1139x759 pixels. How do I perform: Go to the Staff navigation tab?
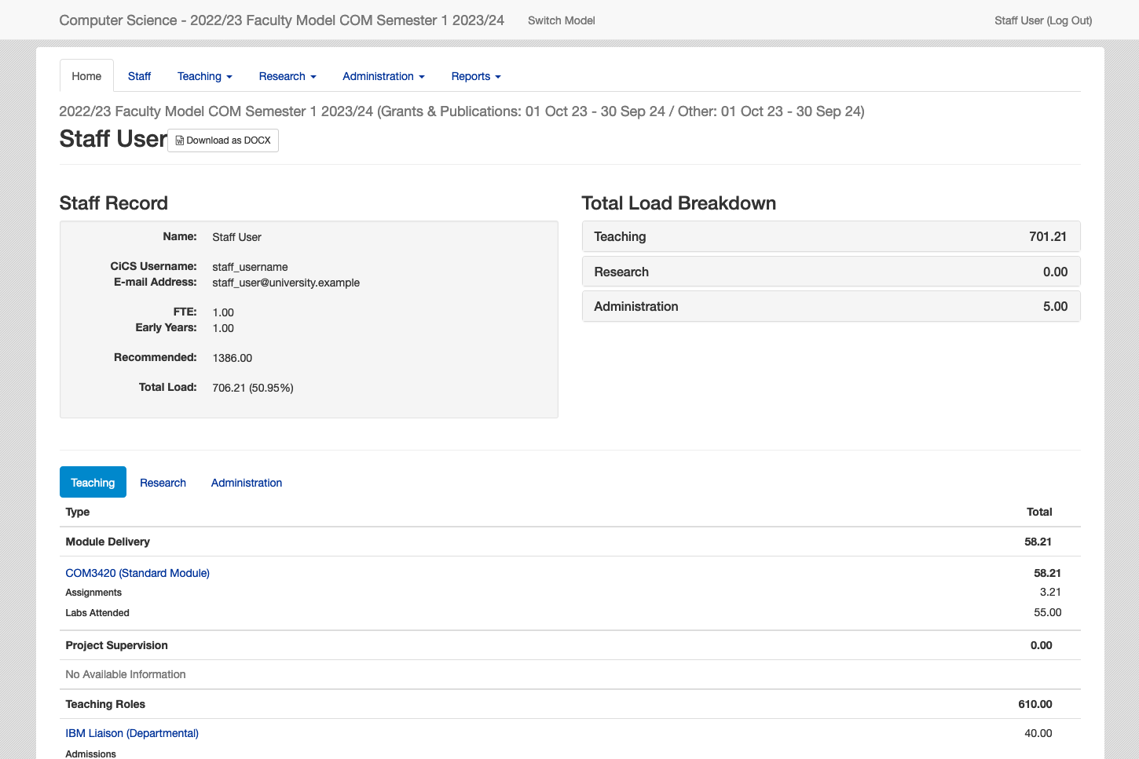[x=139, y=76]
